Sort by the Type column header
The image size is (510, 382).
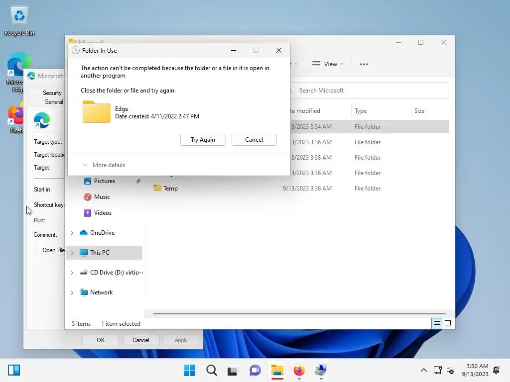(381, 111)
